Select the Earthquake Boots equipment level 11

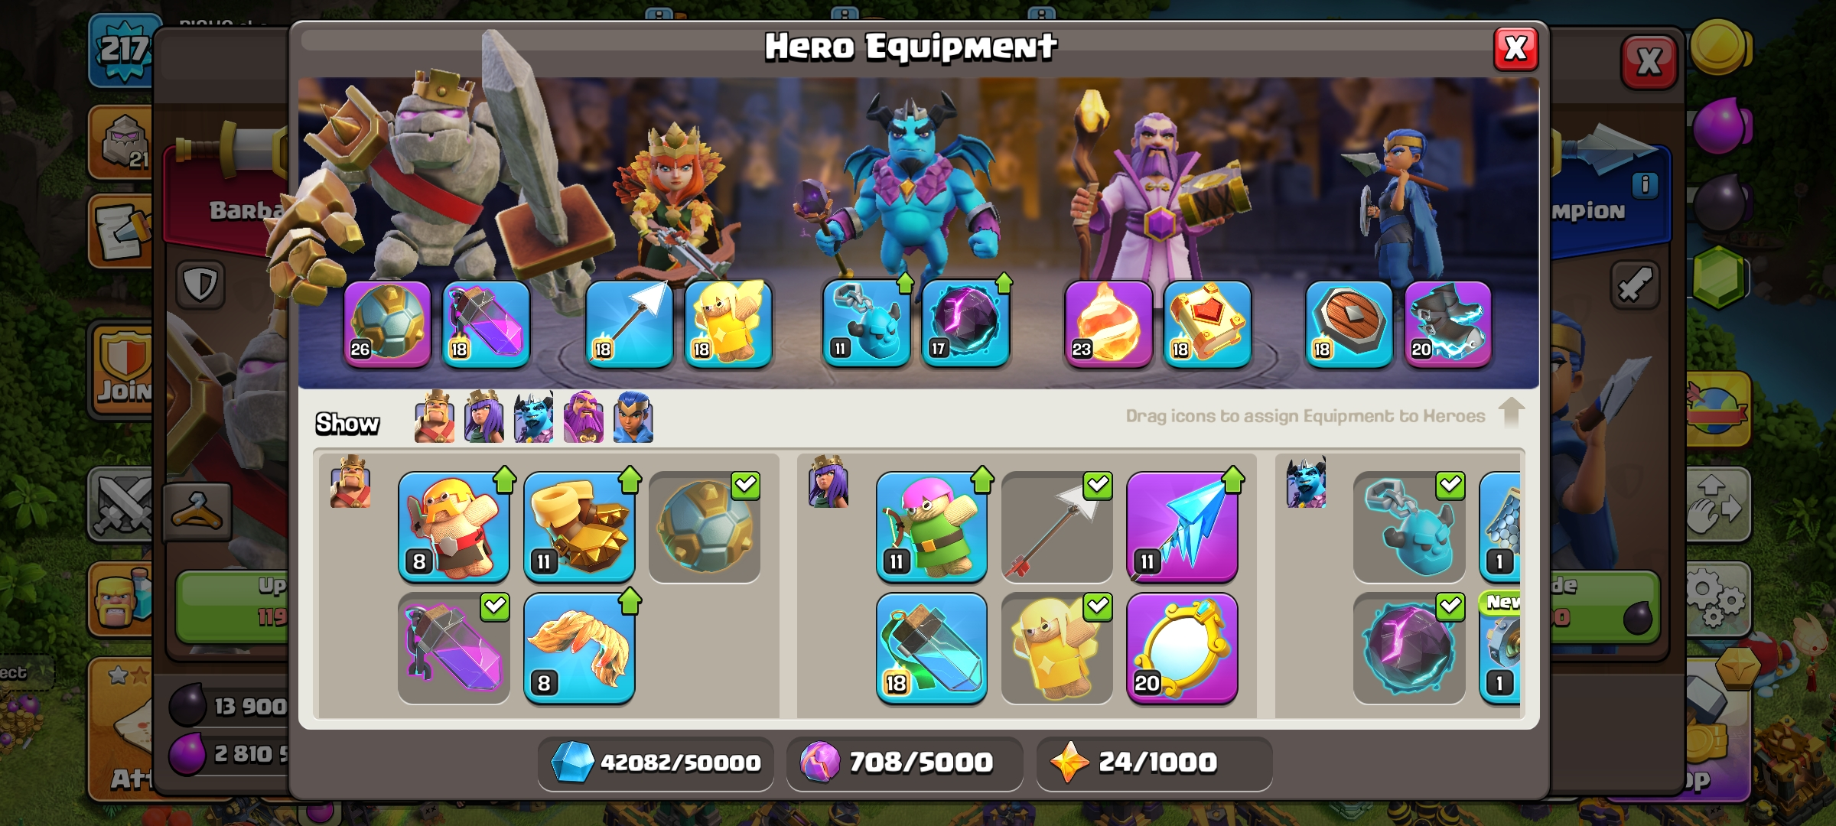click(579, 527)
